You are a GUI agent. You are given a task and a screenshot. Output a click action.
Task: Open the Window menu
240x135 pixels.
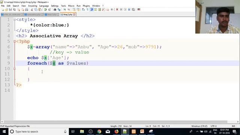(96, 6)
